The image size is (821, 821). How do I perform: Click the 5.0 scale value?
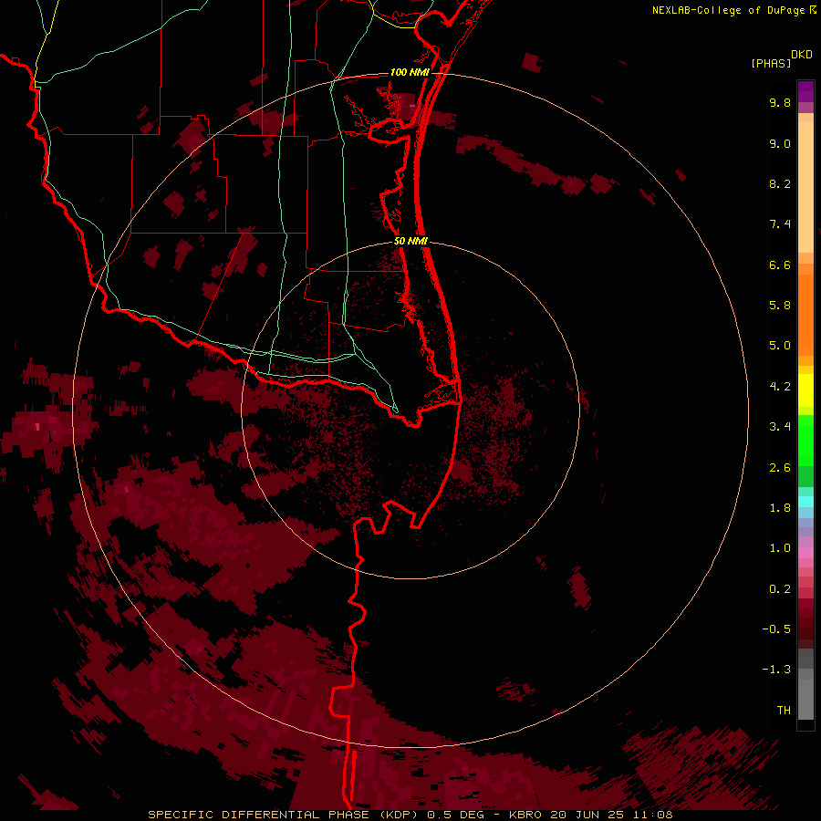[x=780, y=346]
